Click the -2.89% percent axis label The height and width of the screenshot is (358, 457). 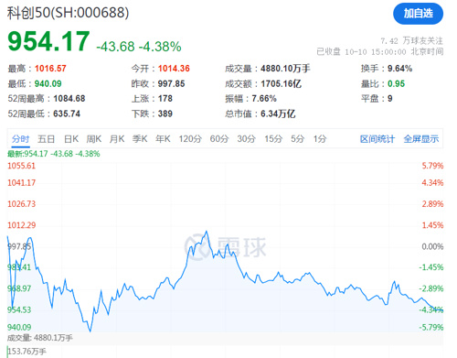click(x=431, y=288)
